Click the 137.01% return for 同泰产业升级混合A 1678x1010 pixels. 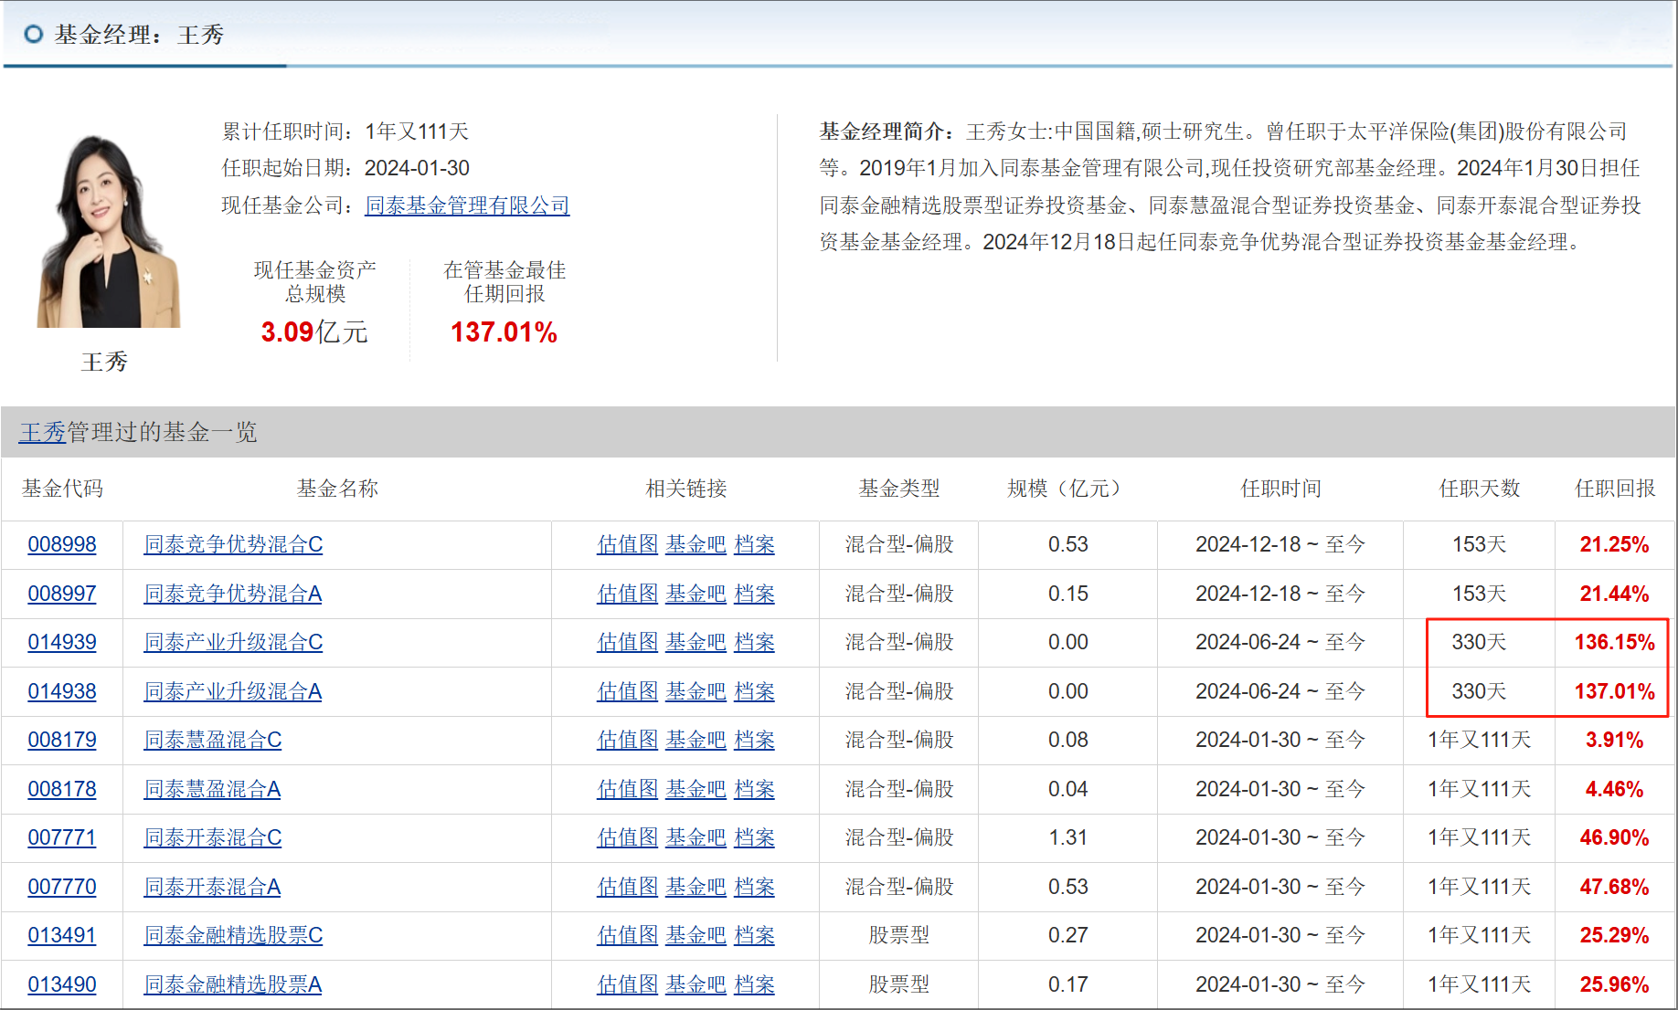click(1614, 691)
